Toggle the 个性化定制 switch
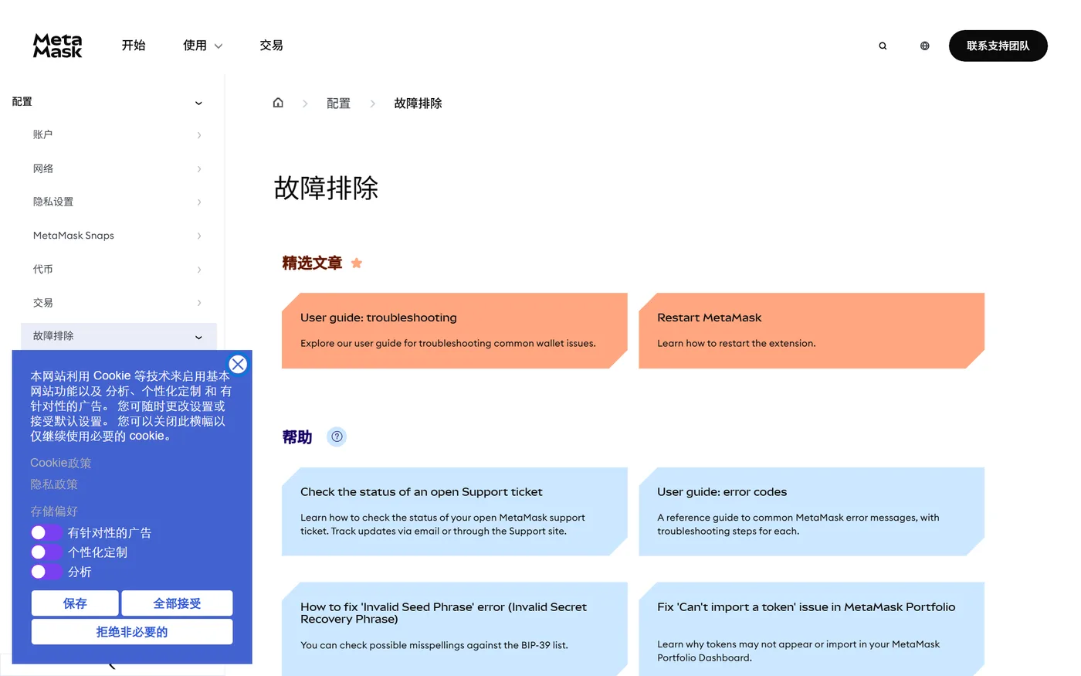The height and width of the screenshot is (676, 1081). tap(46, 552)
